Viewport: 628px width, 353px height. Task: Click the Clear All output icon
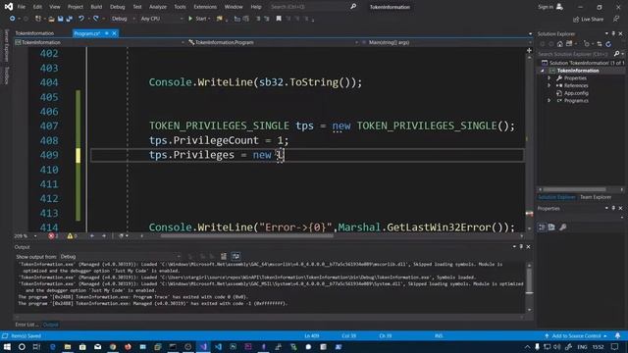point(224,257)
